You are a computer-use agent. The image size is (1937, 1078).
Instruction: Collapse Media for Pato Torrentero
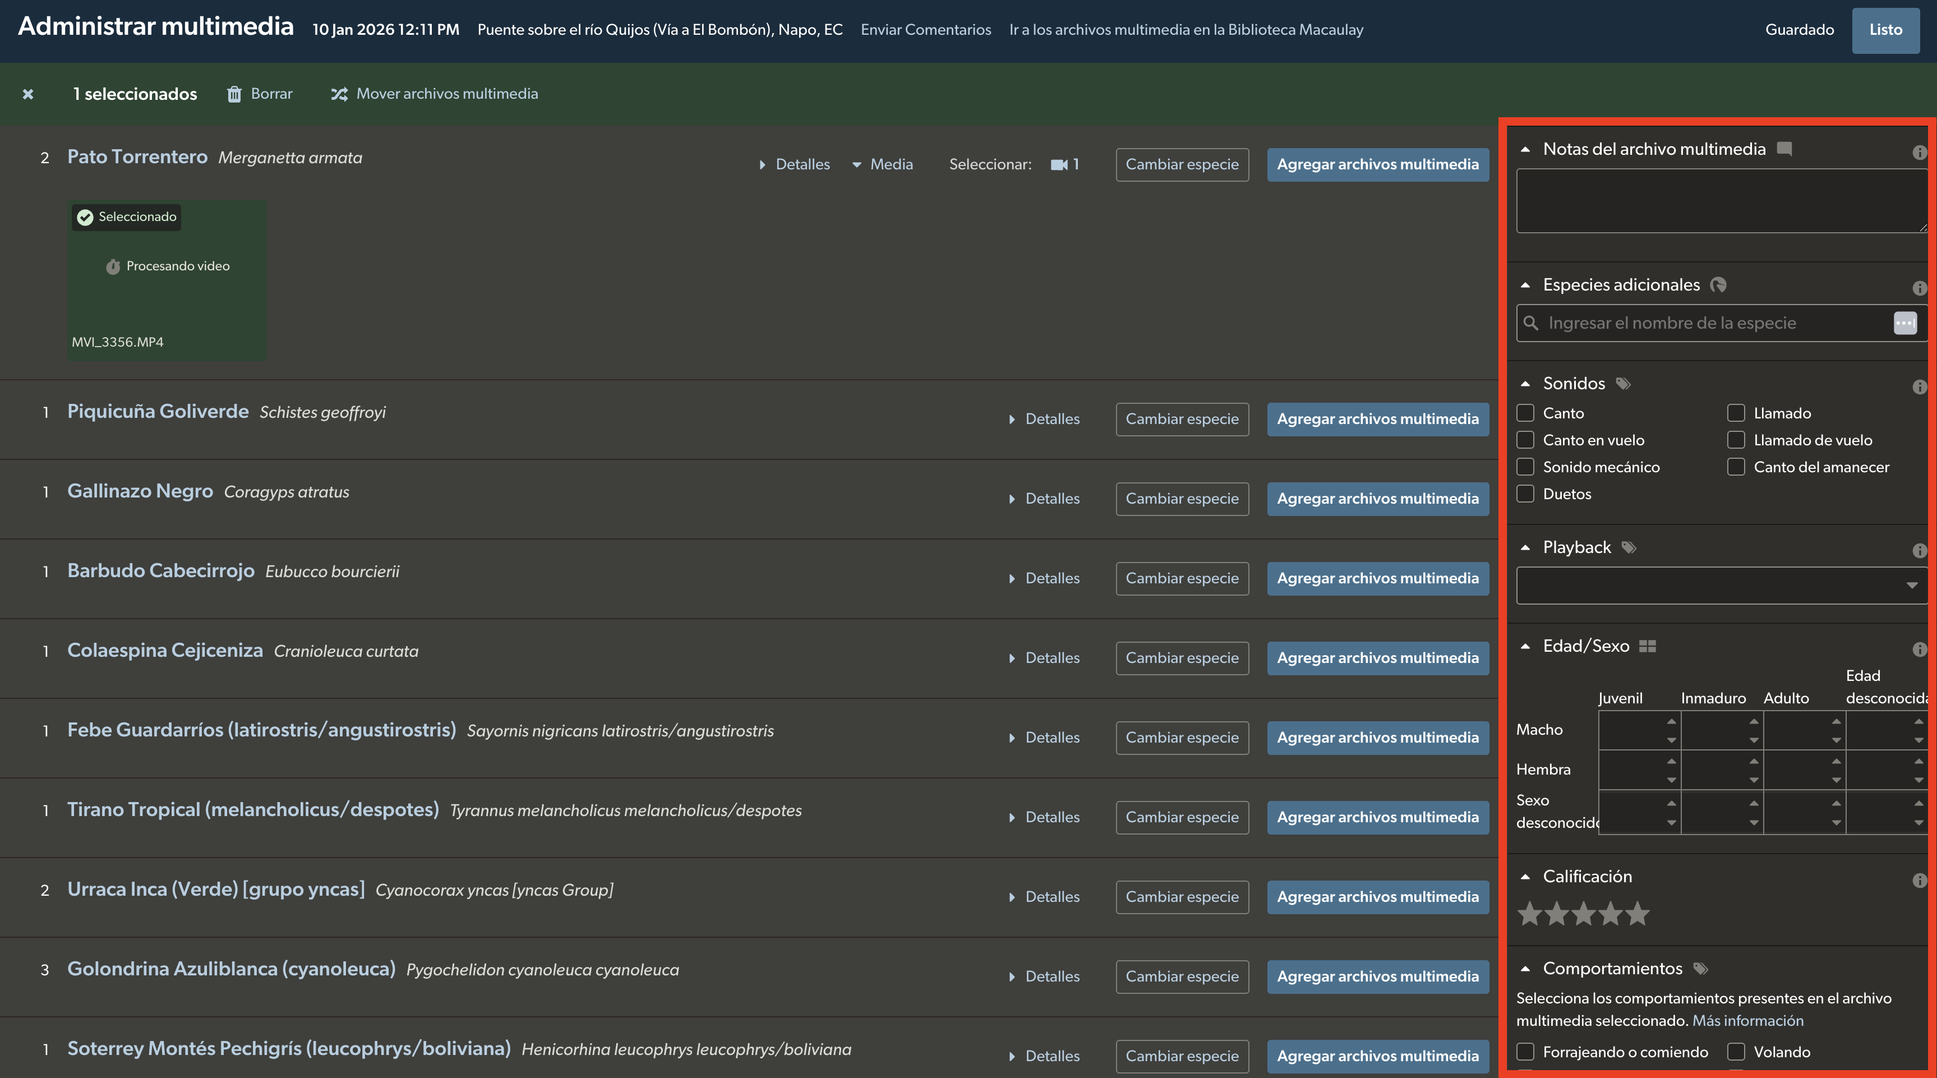[882, 164]
